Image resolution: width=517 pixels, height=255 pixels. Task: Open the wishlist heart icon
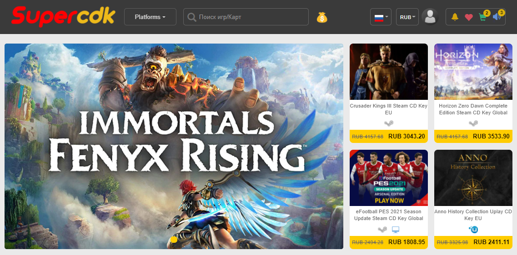point(469,17)
